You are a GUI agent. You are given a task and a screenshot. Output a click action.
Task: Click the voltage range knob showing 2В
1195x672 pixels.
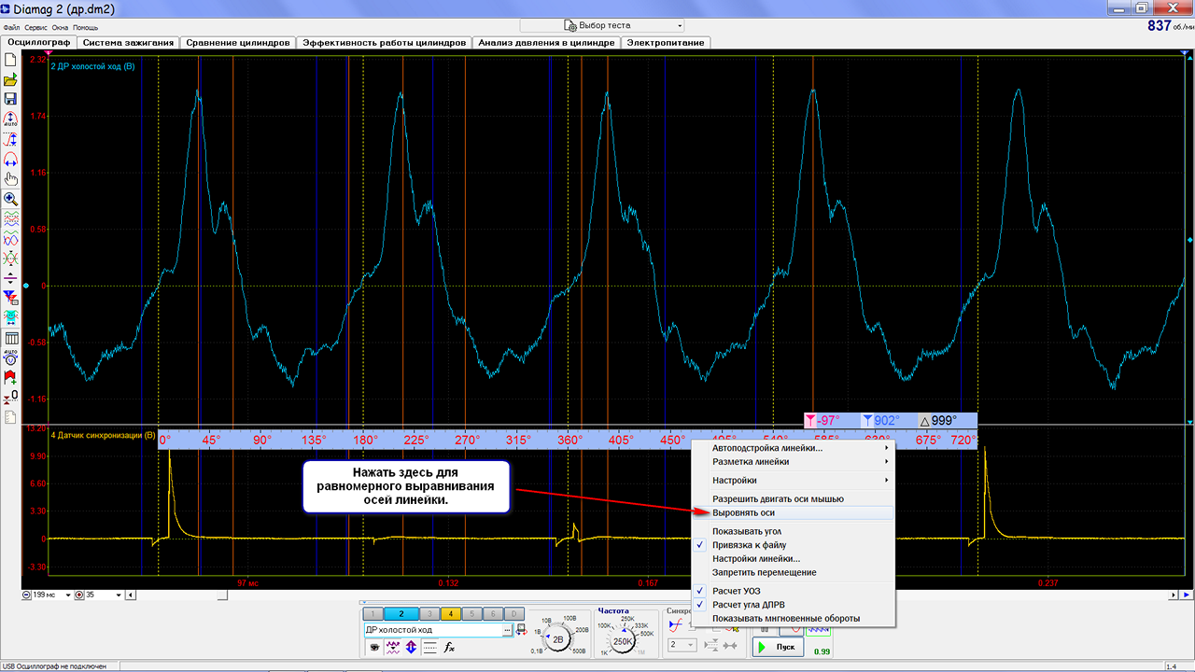coord(557,639)
